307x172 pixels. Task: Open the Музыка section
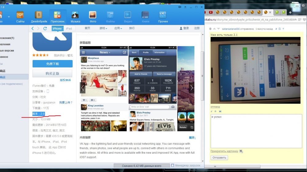click(75, 15)
